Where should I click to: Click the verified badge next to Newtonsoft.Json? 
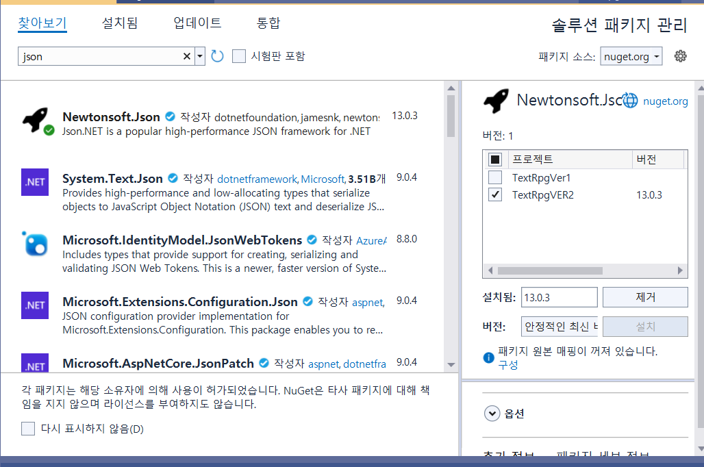pos(170,116)
